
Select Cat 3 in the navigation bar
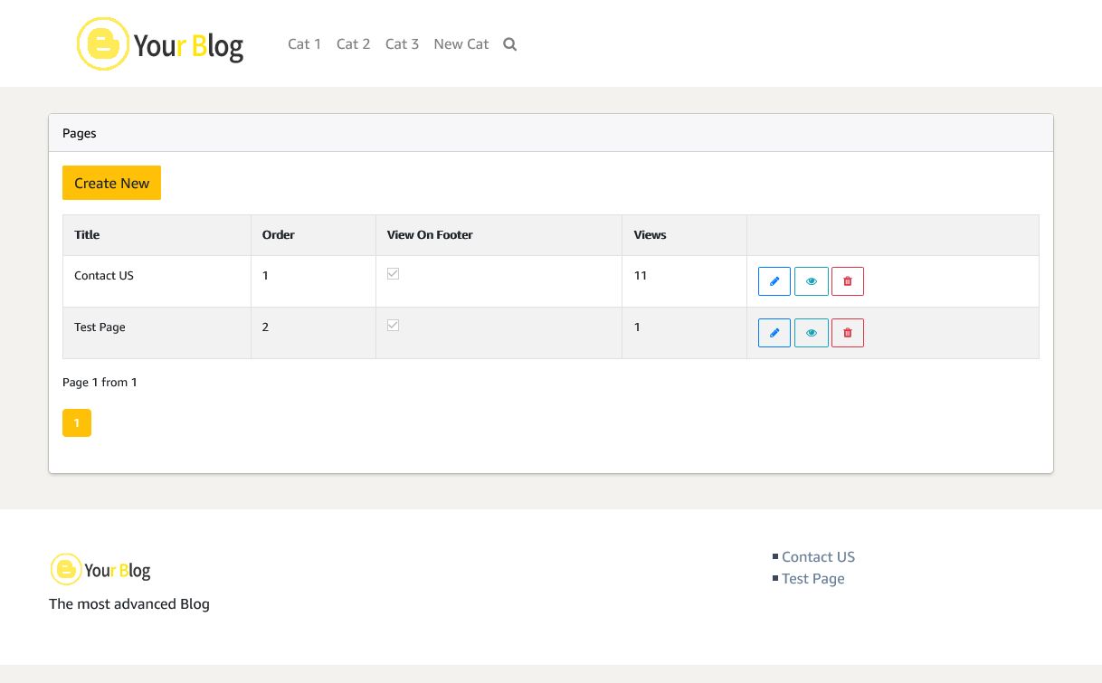tap(402, 44)
